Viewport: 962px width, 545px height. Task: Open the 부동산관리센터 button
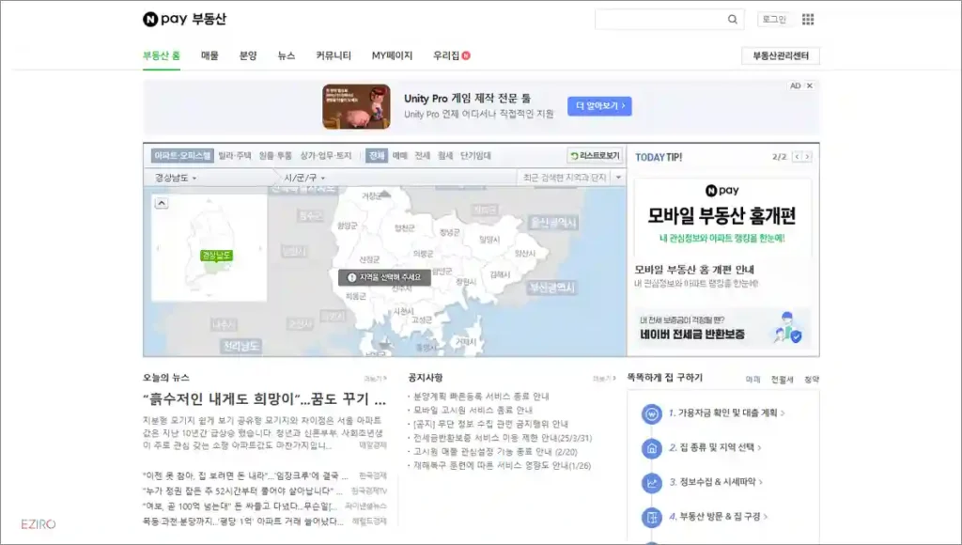781,55
